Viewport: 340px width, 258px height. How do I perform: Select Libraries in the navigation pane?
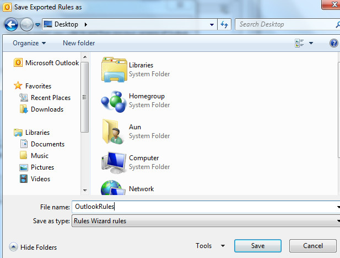37,133
